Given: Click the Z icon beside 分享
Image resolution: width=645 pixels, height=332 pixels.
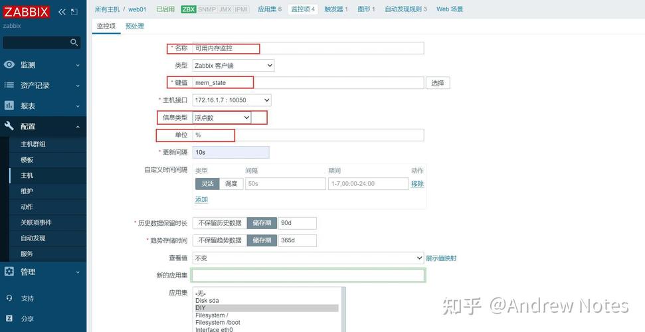Looking at the screenshot, I should point(9,319).
